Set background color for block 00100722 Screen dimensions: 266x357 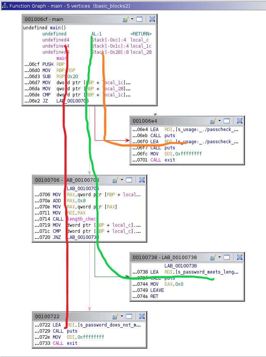tap(115, 316)
